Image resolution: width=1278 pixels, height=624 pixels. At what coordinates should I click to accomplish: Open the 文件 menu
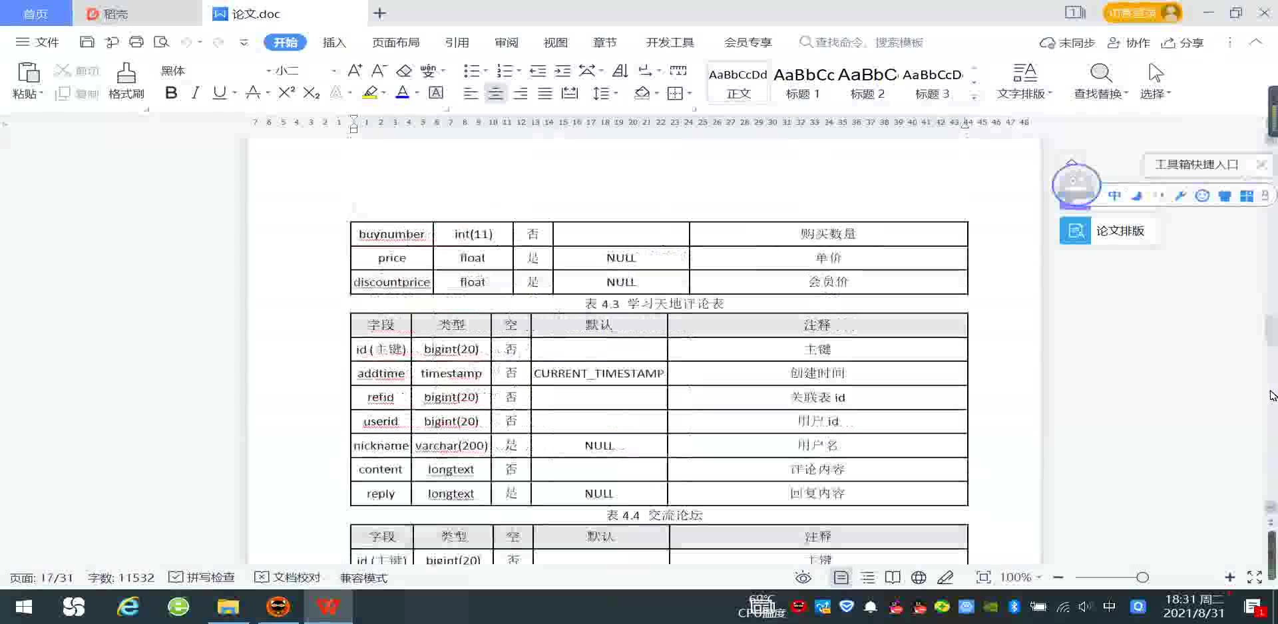coord(38,42)
